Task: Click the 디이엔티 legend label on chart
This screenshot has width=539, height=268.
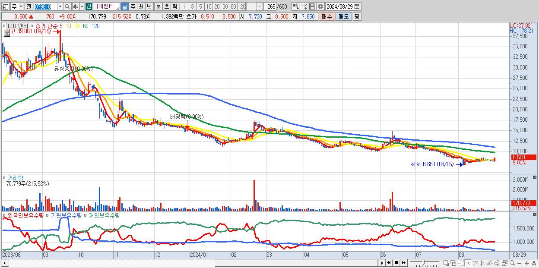Action: tap(18, 26)
